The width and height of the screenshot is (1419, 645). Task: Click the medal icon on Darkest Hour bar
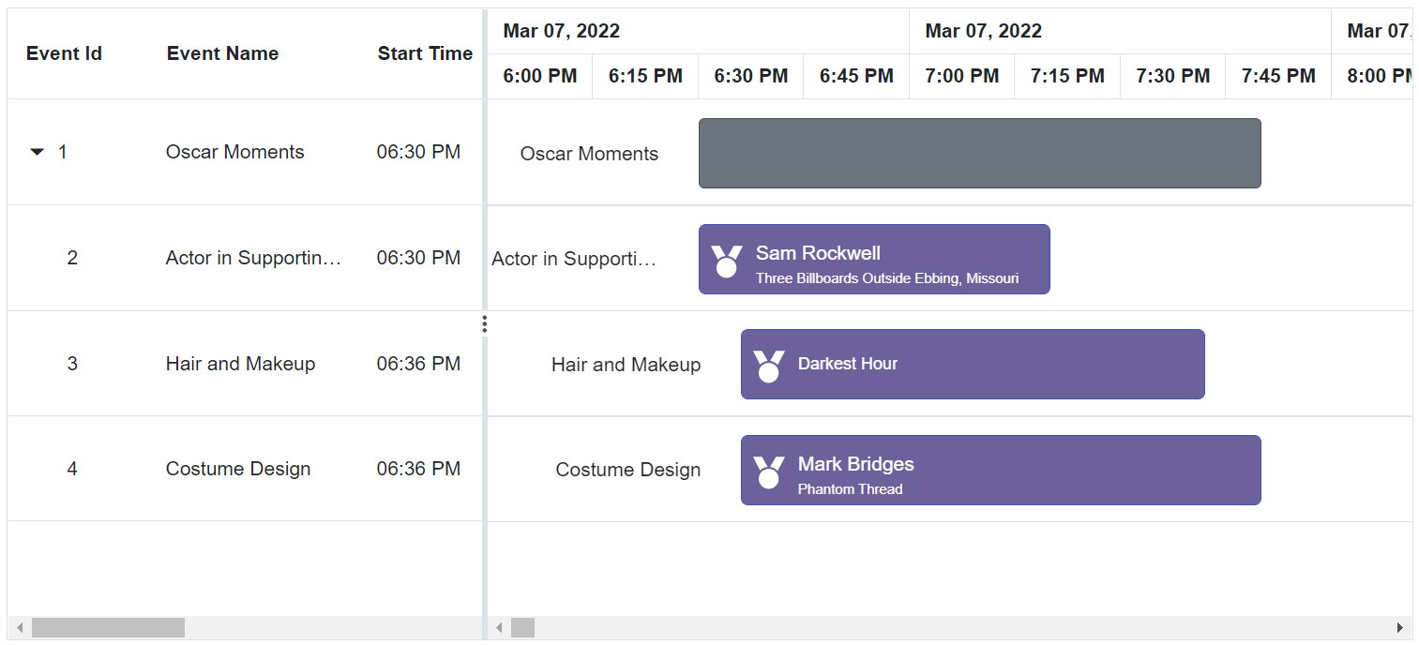pos(769,366)
